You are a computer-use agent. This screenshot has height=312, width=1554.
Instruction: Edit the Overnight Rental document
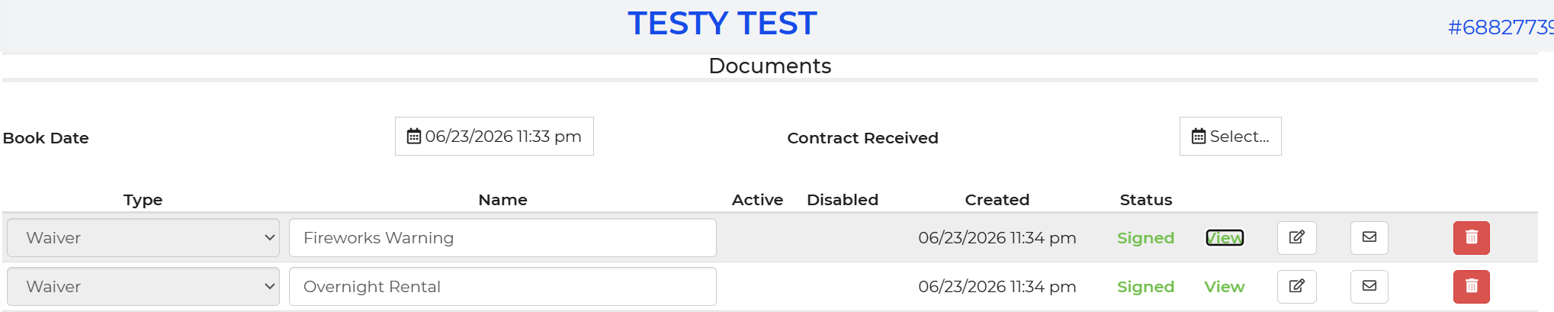coord(1296,287)
